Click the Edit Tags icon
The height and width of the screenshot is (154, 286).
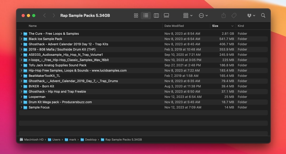click(x=234, y=16)
